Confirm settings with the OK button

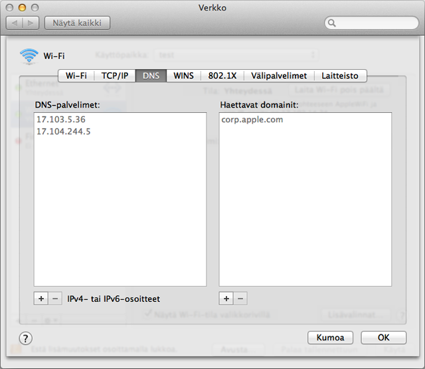tap(383, 338)
